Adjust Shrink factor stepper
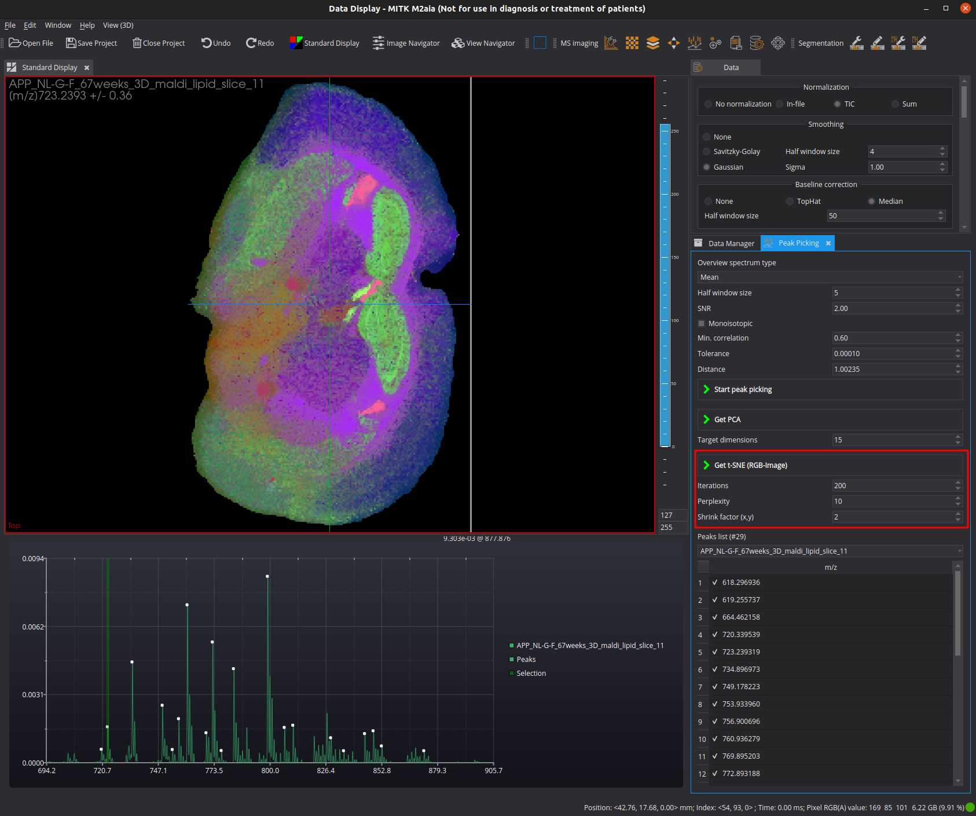The width and height of the screenshot is (976, 816). point(958,517)
